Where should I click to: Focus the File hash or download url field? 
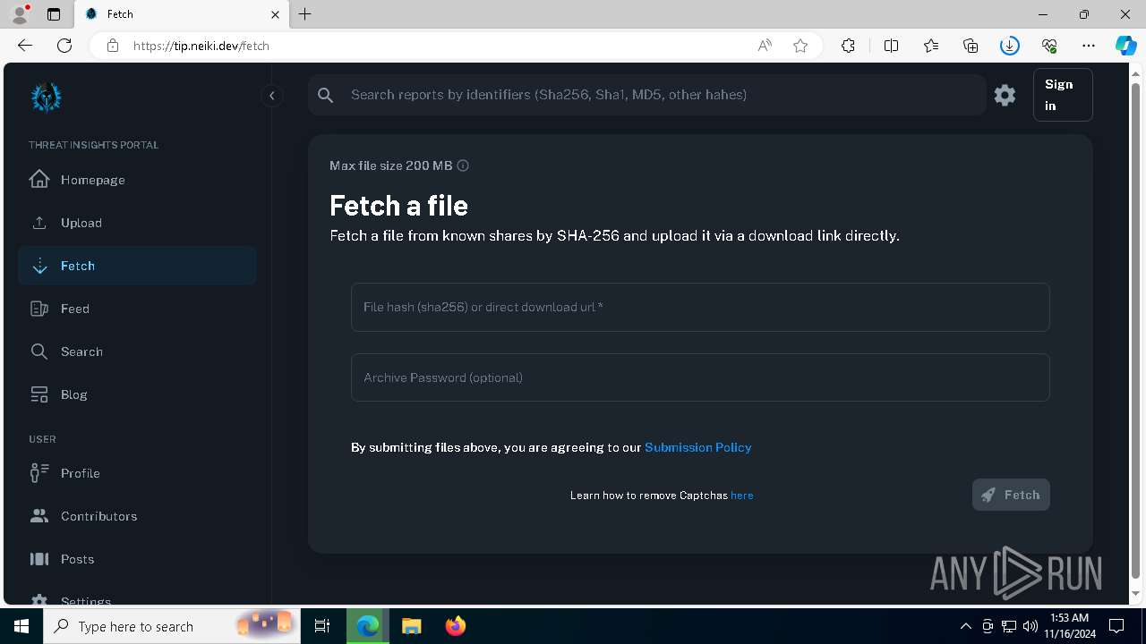(700, 307)
